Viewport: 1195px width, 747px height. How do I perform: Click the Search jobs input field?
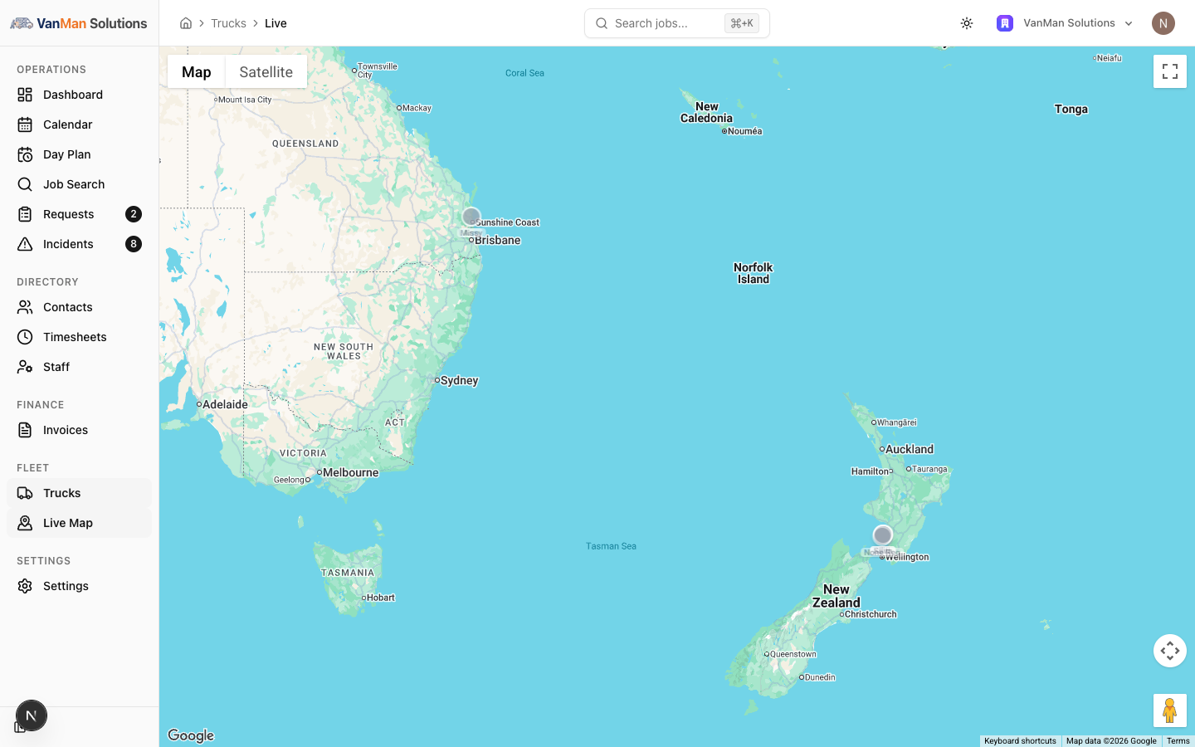point(677,23)
